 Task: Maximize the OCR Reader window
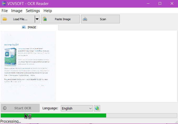click(x=160, y=3)
